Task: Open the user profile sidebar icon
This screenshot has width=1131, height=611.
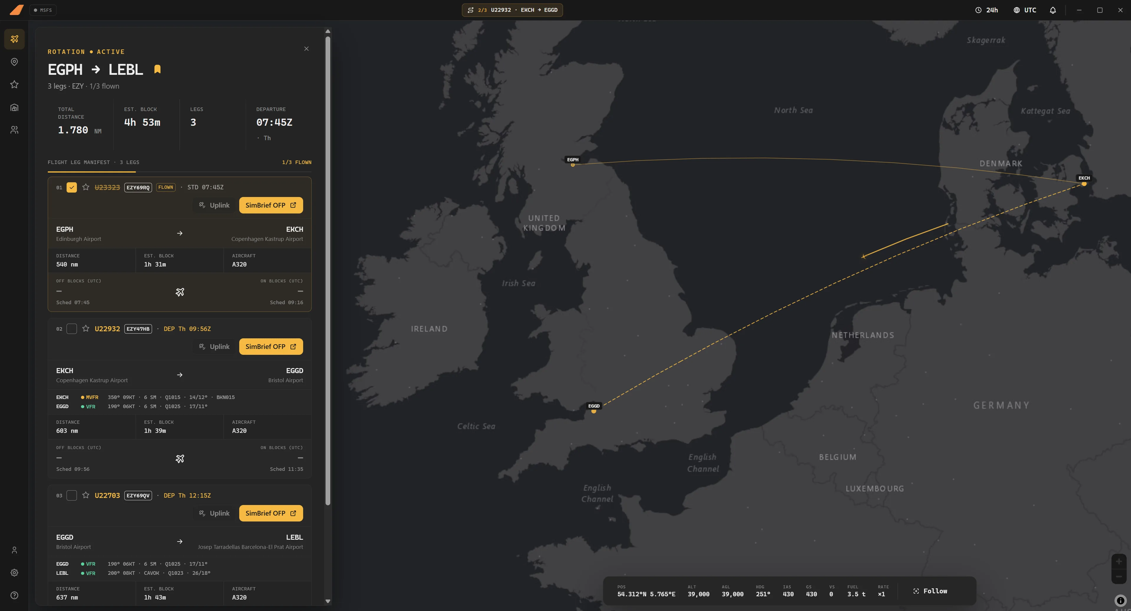Action: pyautogui.click(x=14, y=550)
